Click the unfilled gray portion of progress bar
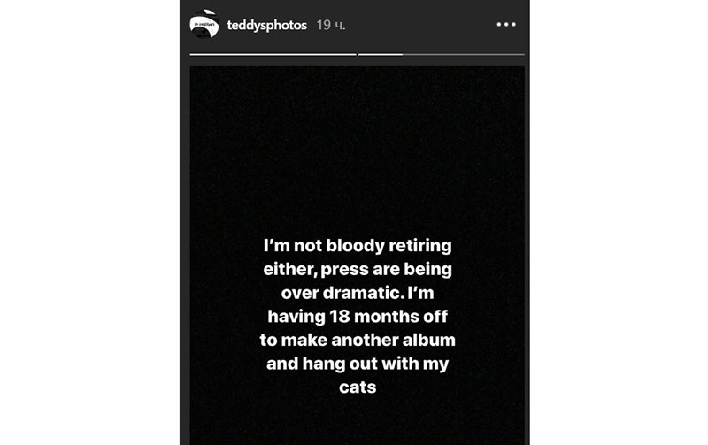708x445 pixels. pos(463,55)
